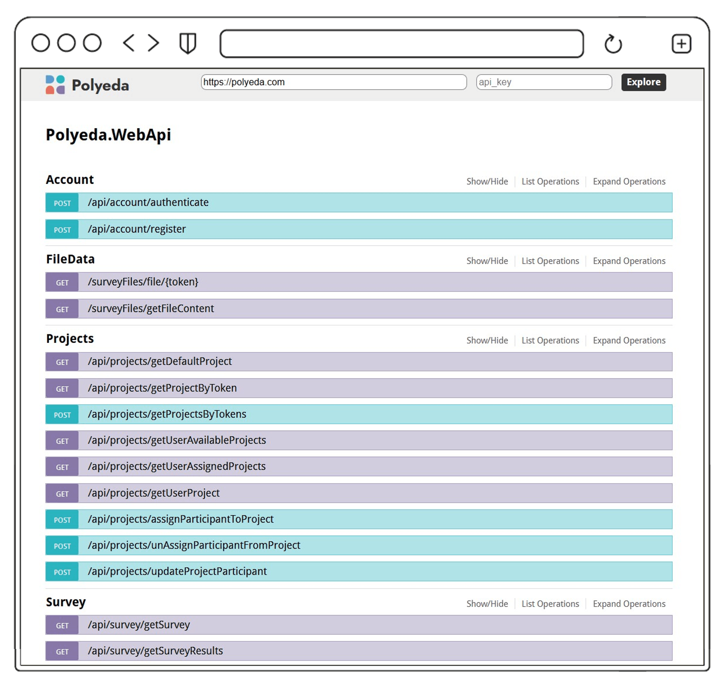
Task: Open /api/projects/getProjectByToken path
Action: click(x=162, y=388)
